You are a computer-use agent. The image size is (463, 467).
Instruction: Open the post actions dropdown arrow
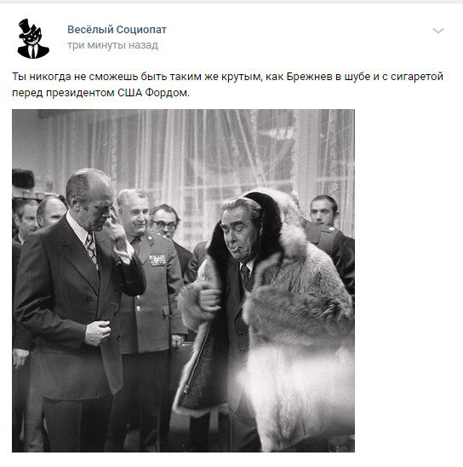pyautogui.click(x=438, y=31)
